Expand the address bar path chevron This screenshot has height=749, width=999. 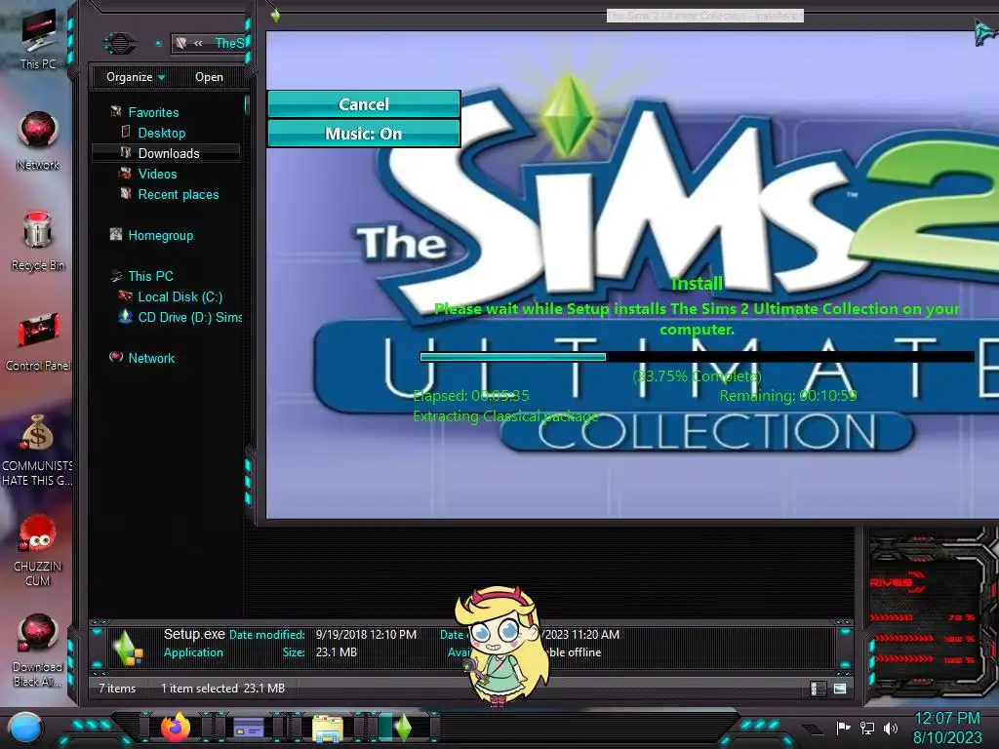[198, 43]
